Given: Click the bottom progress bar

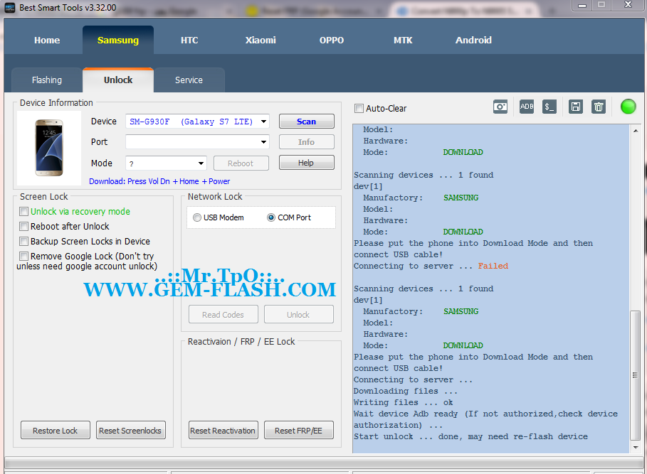Looking at the screenshot, I should (x=323, y=463).
